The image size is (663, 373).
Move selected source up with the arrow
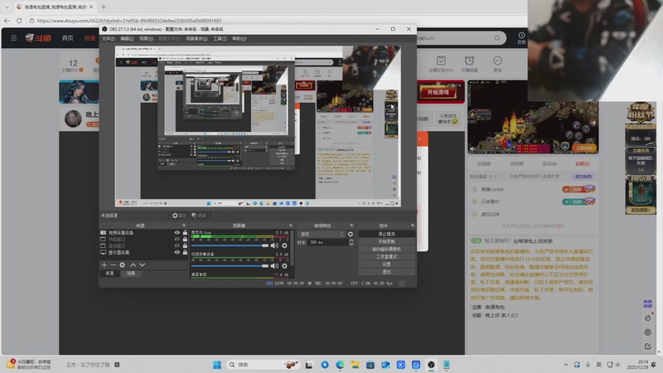[x=133, y=264]
